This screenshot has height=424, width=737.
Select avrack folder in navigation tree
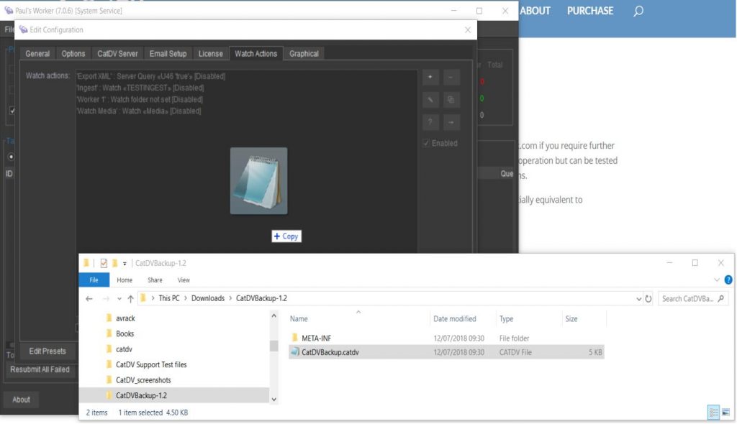pyautogui.click(x=125, y=318)
